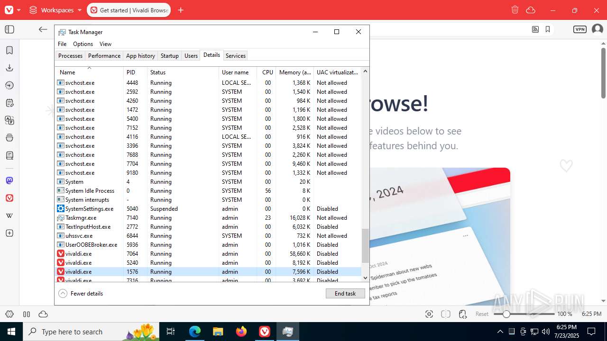The width and height of the screenshot is (607, 341).
Task: Adjust the page zoom slider
Action: point(524,314)
